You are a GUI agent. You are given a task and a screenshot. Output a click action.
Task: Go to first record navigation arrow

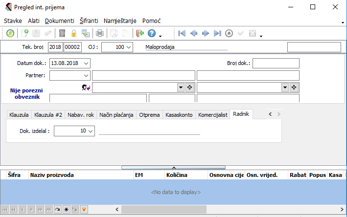click(x=182, y=33)
